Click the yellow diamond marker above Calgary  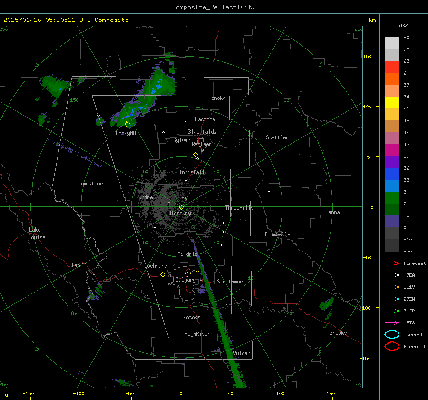click(188, 274)
